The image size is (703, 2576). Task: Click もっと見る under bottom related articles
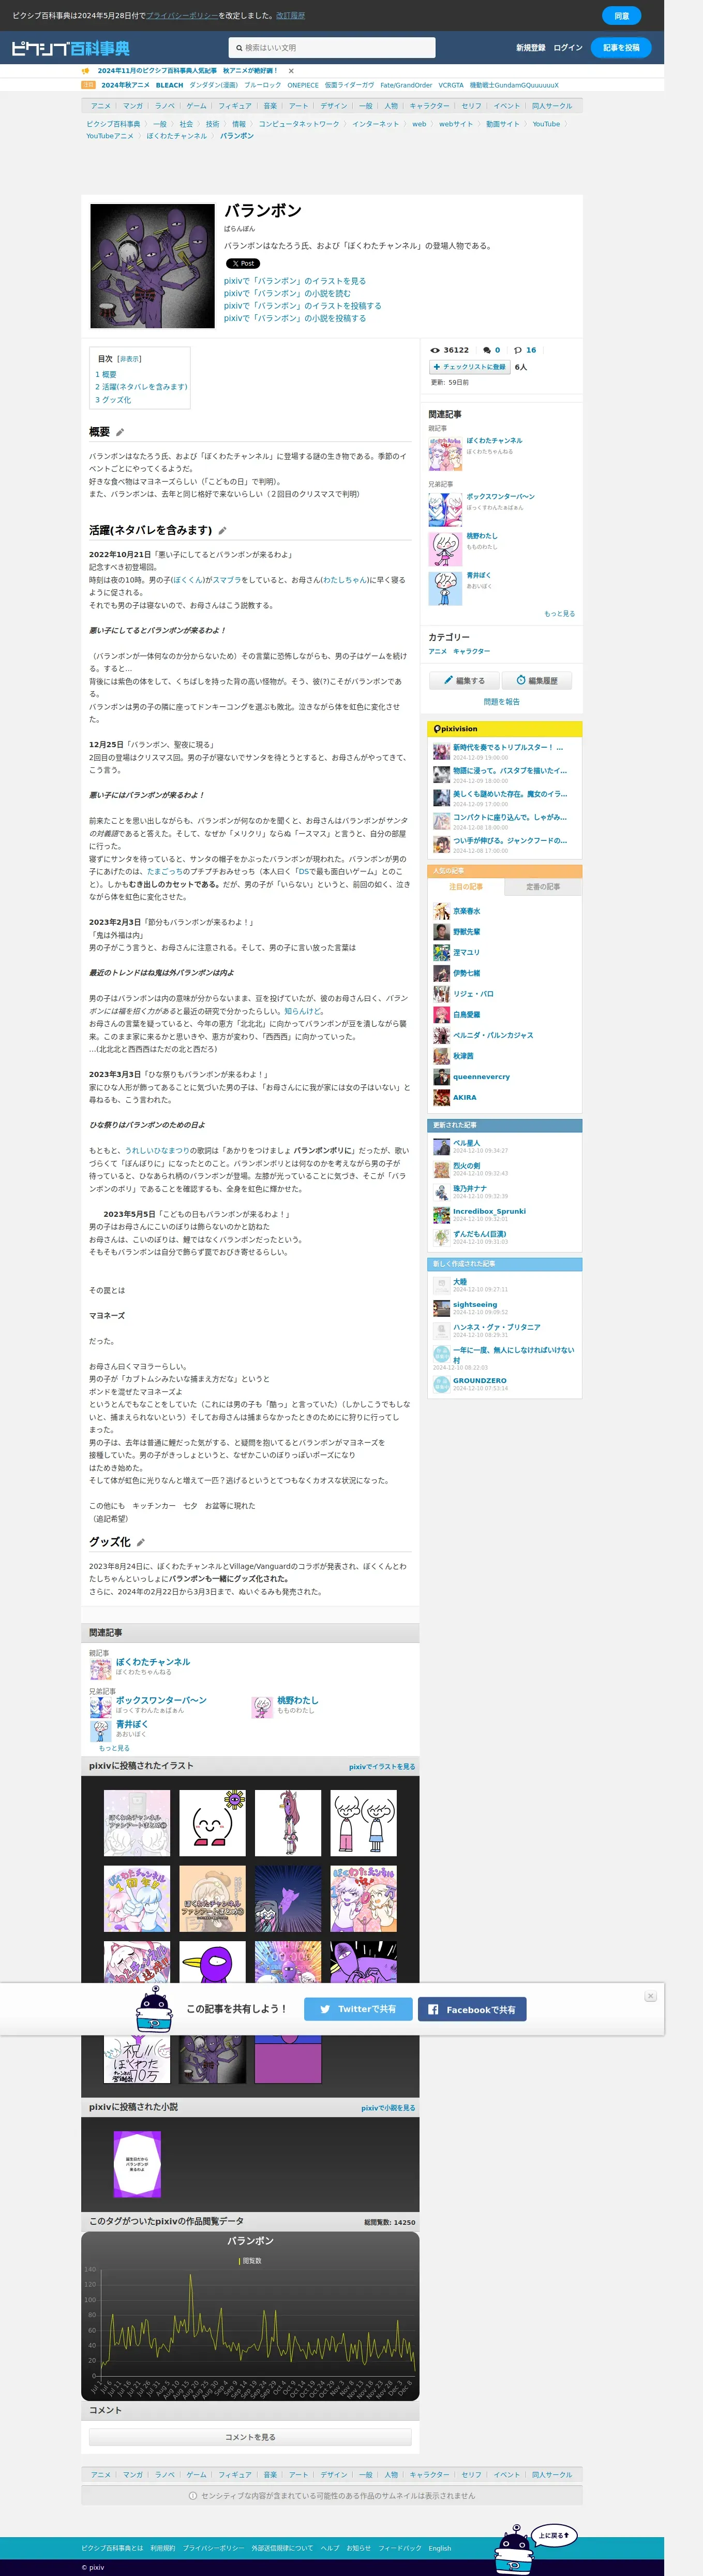coord(114,1748)
